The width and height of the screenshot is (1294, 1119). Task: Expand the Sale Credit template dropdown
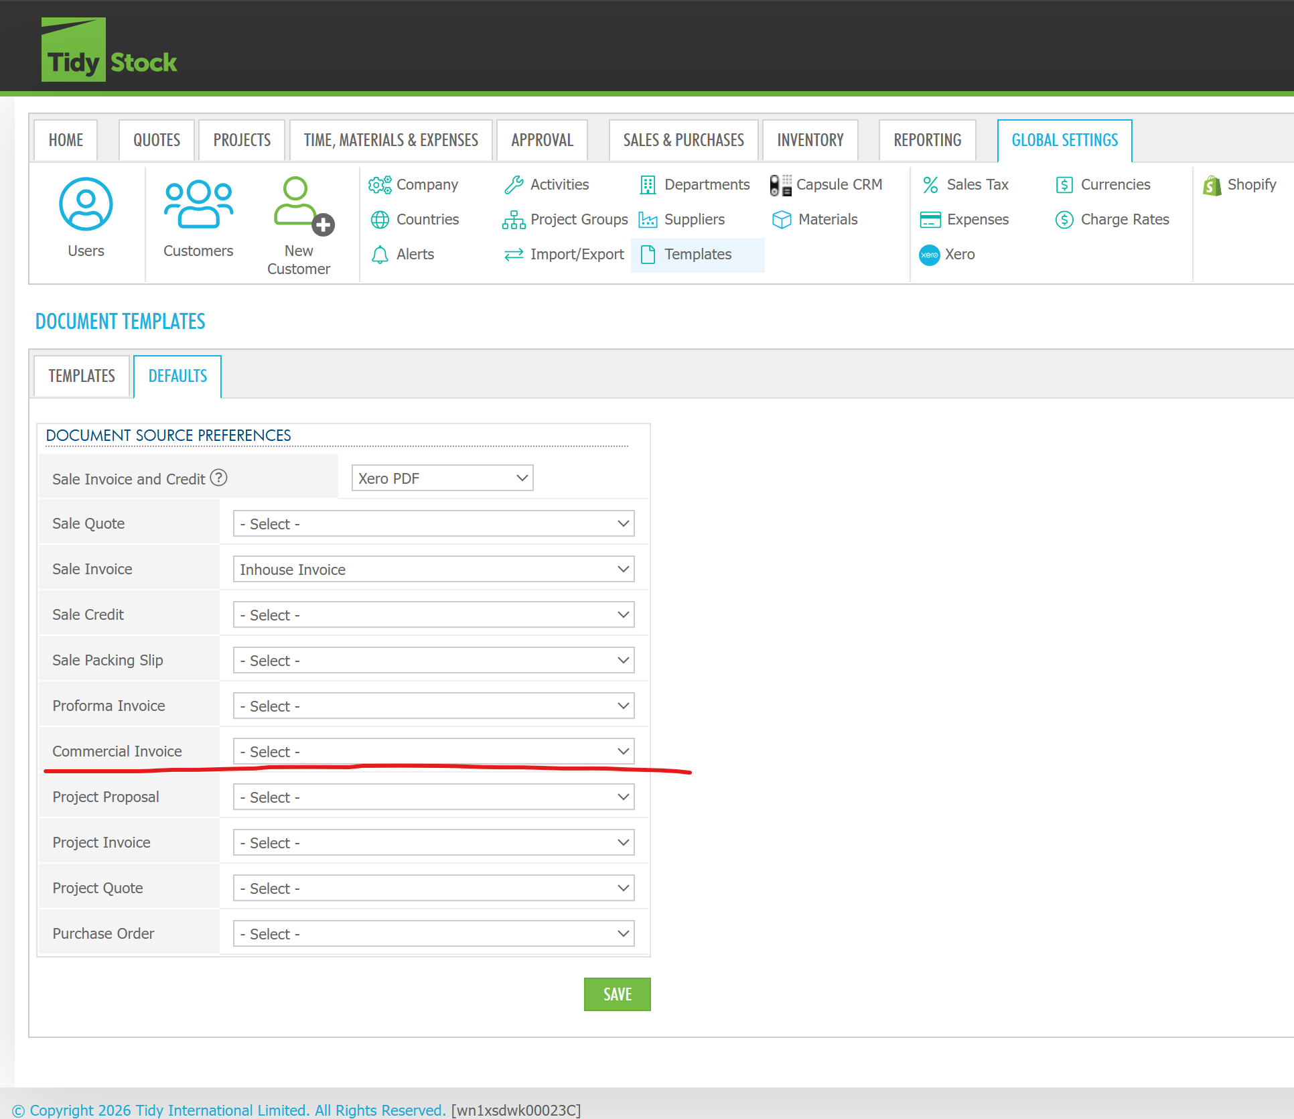click(x=434, y=615)
